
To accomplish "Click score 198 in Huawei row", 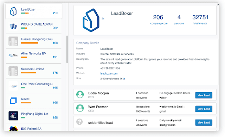I will point(55,43).
